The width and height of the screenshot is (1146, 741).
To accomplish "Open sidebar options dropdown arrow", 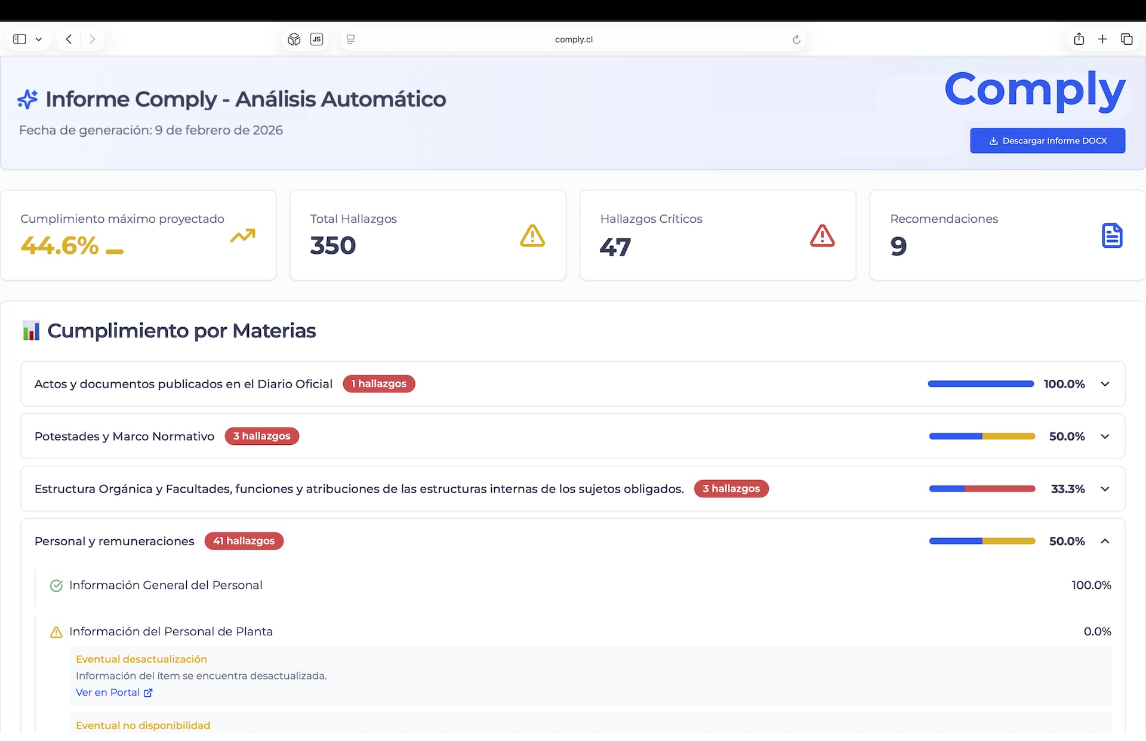I will click(x=39, y=39).
